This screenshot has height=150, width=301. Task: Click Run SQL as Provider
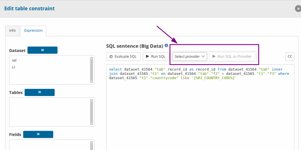(x=233, y=56)
